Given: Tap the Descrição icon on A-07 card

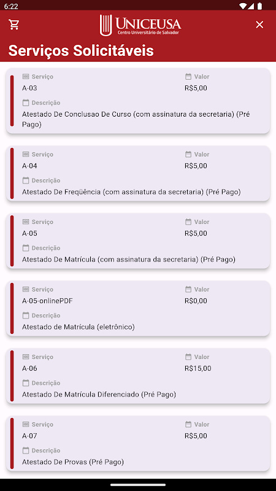Looking at the screenshot, I should pos(26,450).
